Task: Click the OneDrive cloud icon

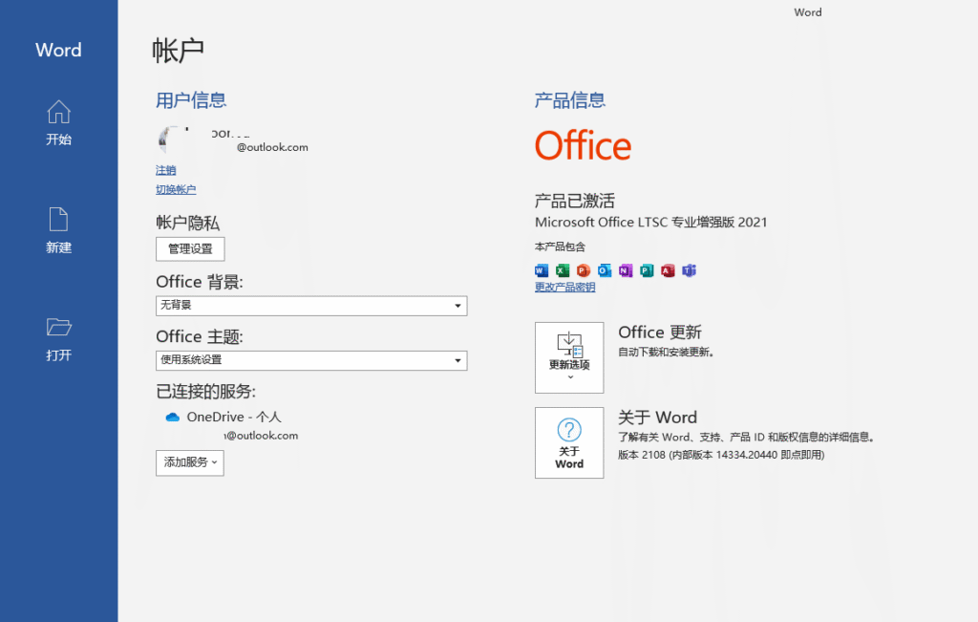Action: pos(173,418)
